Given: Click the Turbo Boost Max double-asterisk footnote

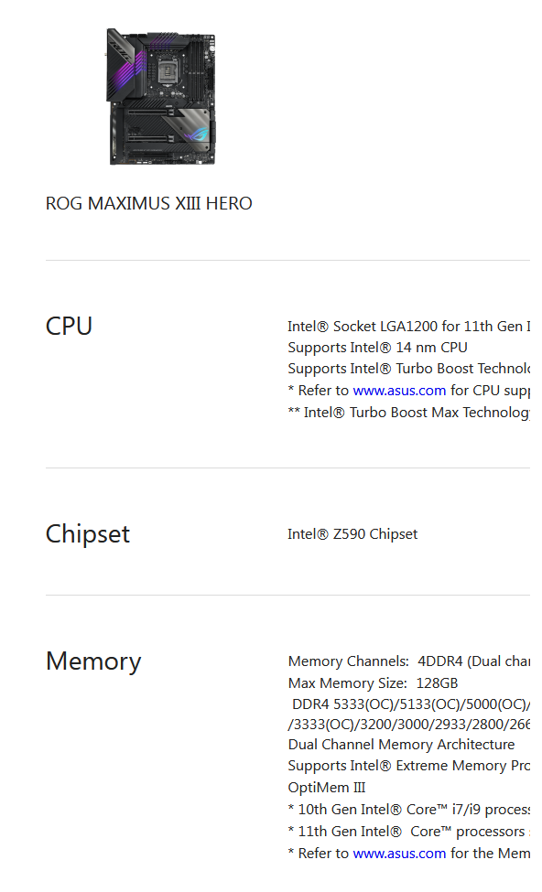Looking at the screenshot, I should (x=408, y=413).
